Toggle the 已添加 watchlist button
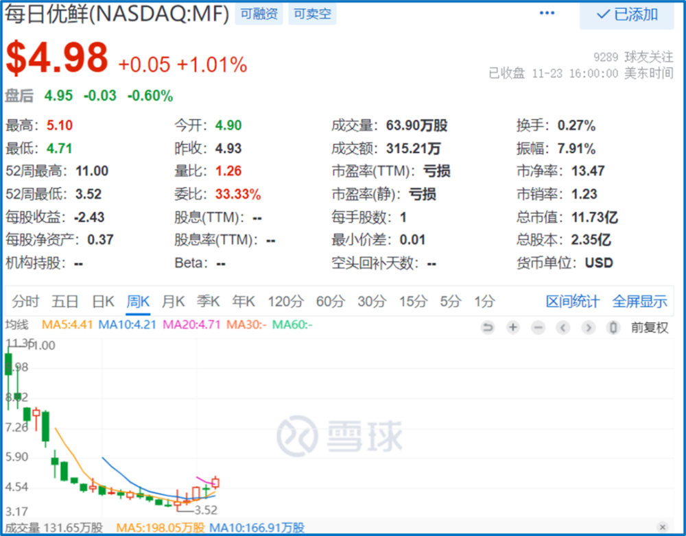This screenshot has width=686, height=536. pos(626,15)
